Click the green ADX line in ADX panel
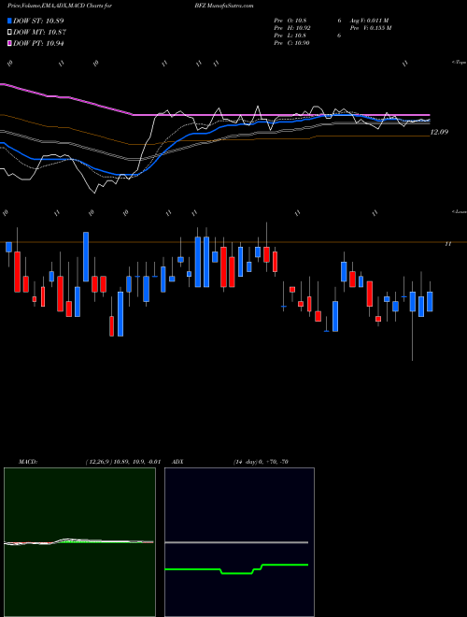This screenshot has width=467, height=617. 236,568
